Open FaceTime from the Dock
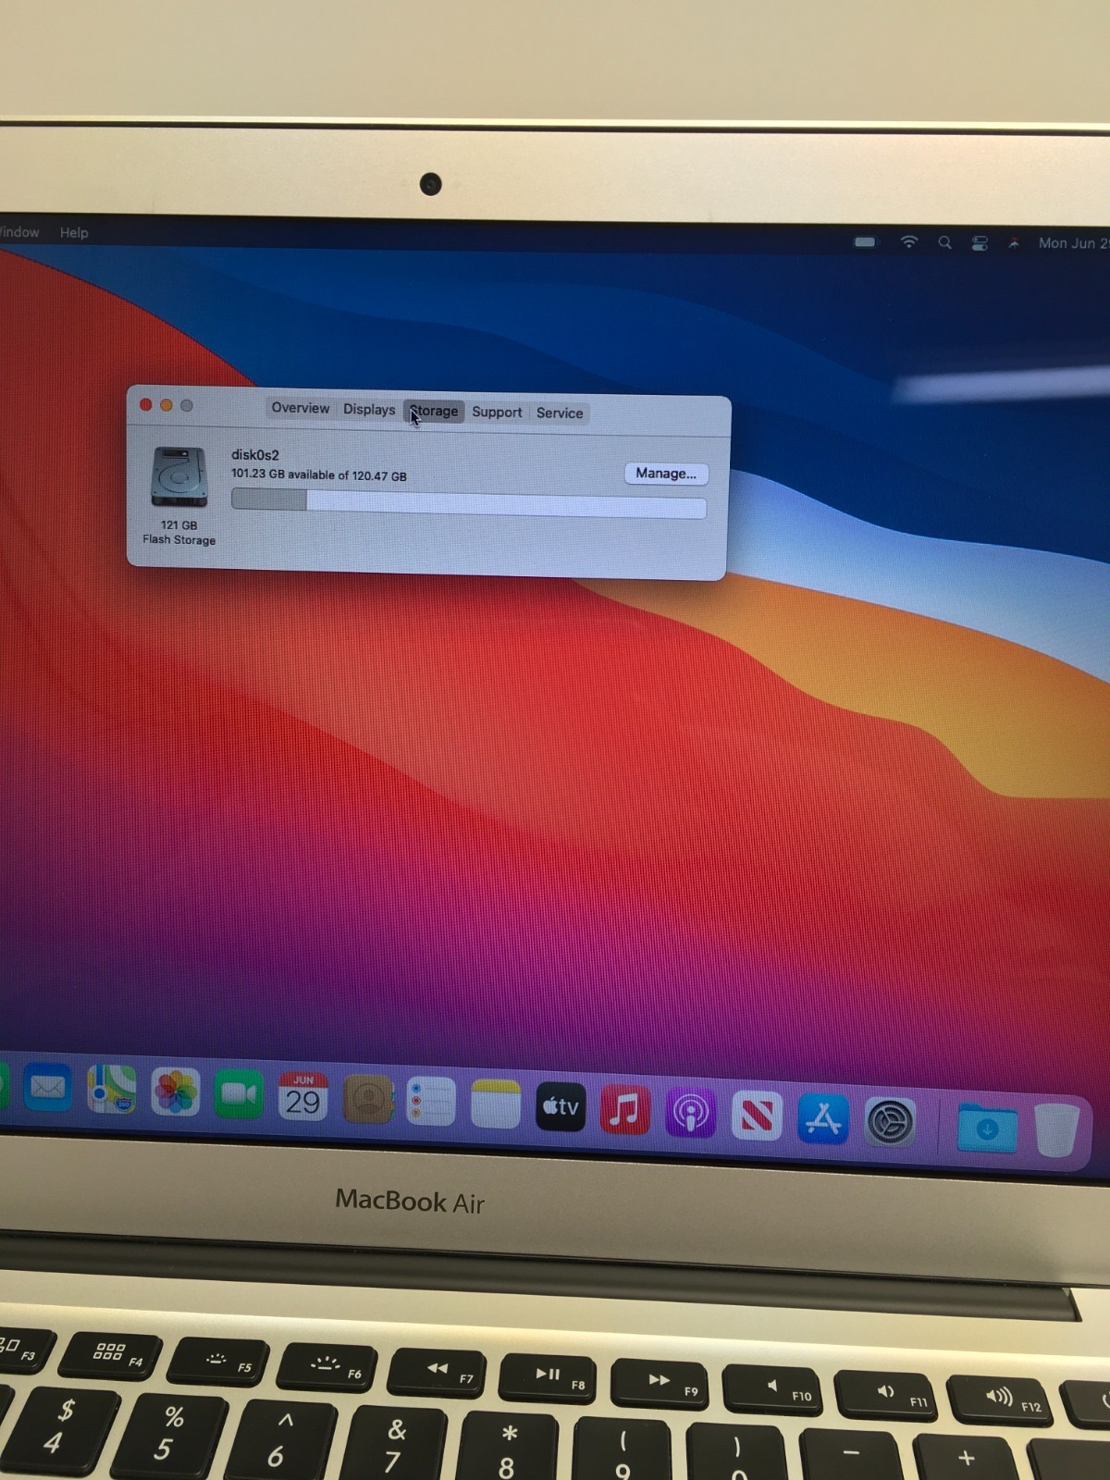 (x=239, y=1094)
